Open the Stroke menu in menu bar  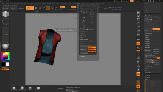(79, 3)
